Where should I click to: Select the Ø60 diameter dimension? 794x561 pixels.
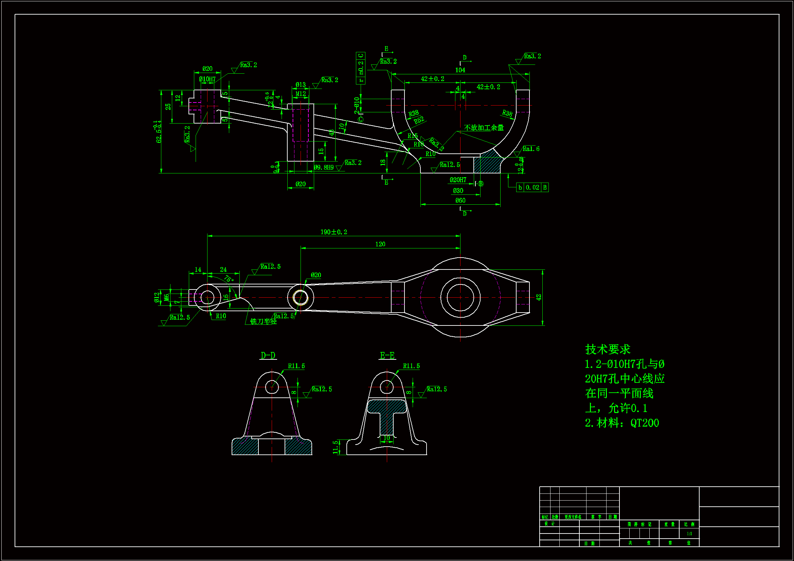460,201
